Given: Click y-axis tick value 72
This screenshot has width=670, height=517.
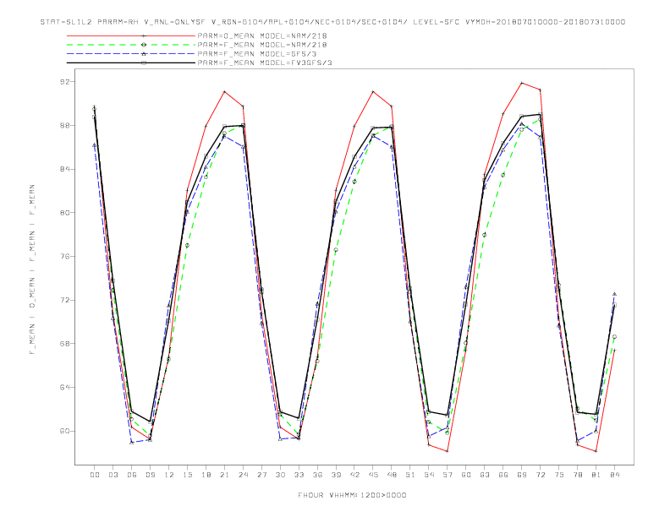Looking at the screenshot, I should click(x=65, y=300).
